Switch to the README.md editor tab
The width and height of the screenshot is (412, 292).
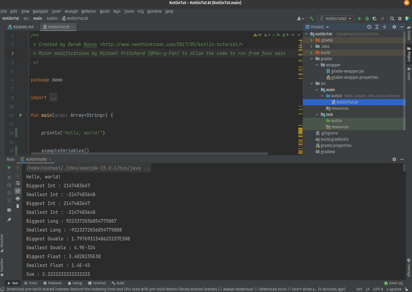click(x=23, y=27)
